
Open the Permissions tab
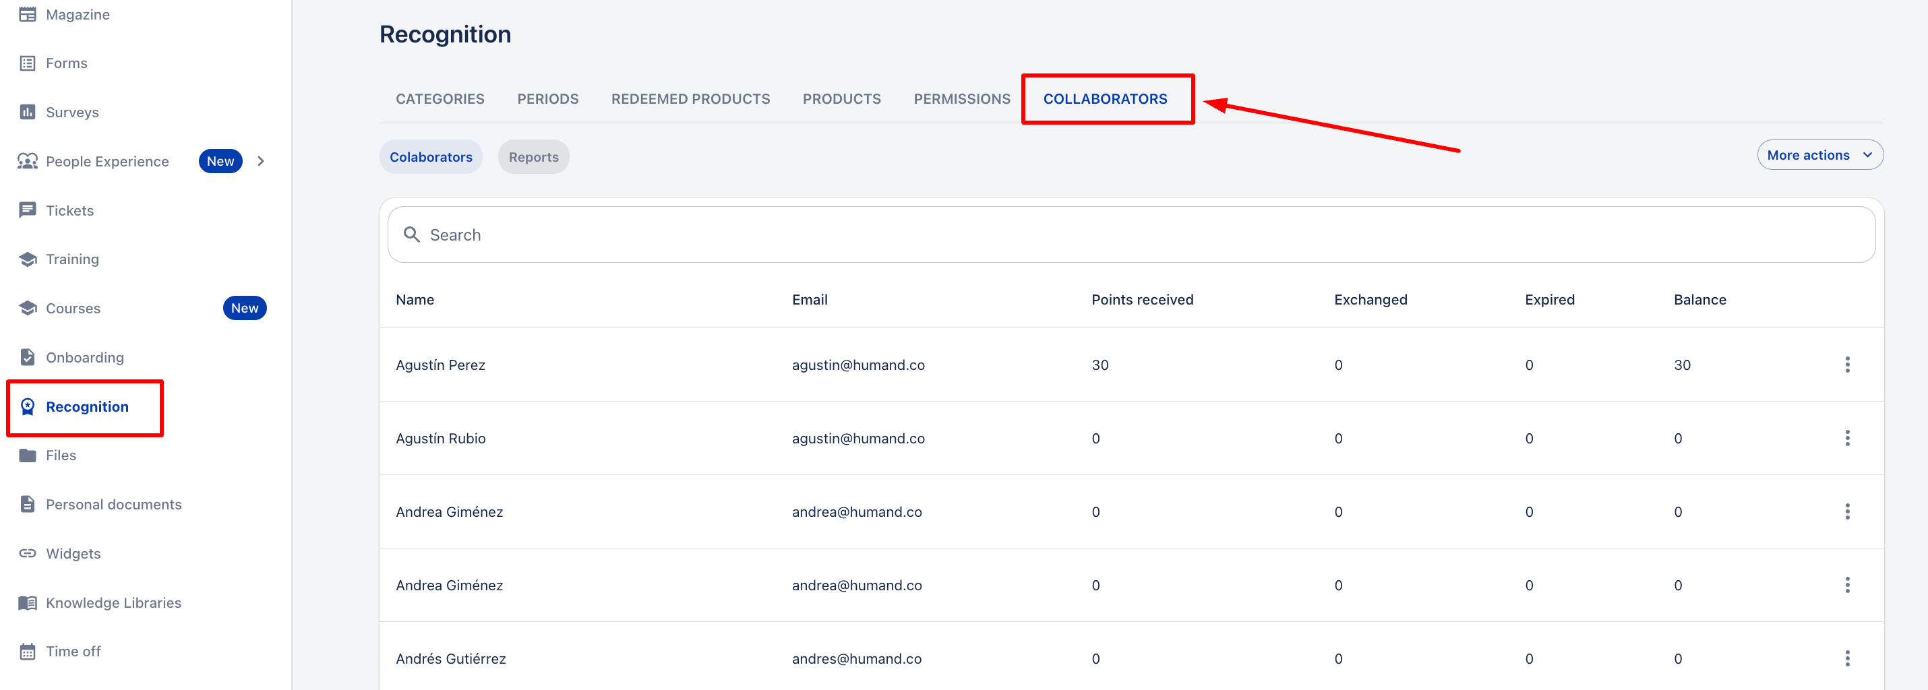point(961,99)
